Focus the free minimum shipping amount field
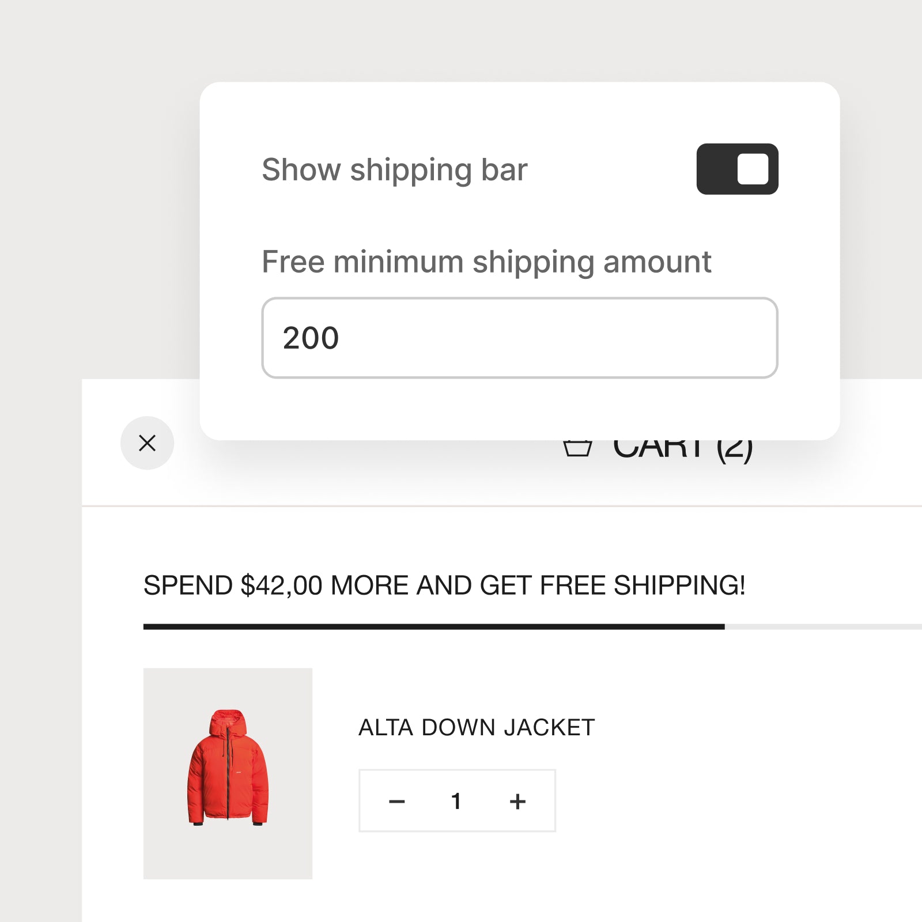The image size is (922, 922). click(x=520, y=338)
